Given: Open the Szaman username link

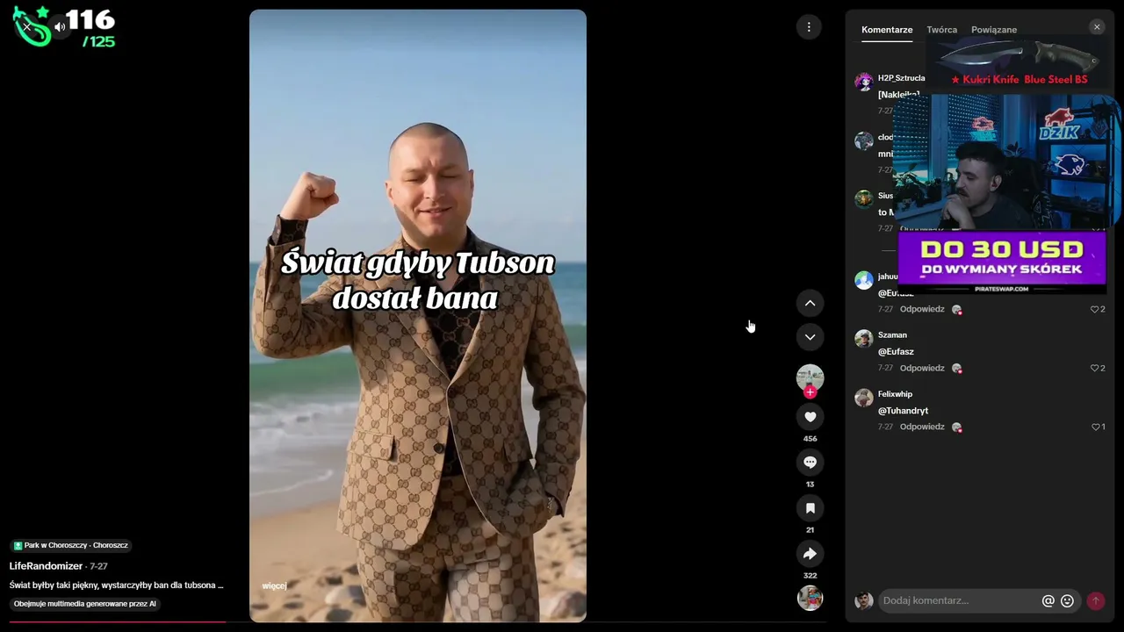Looking at the screenshot, I should point(892,335).
